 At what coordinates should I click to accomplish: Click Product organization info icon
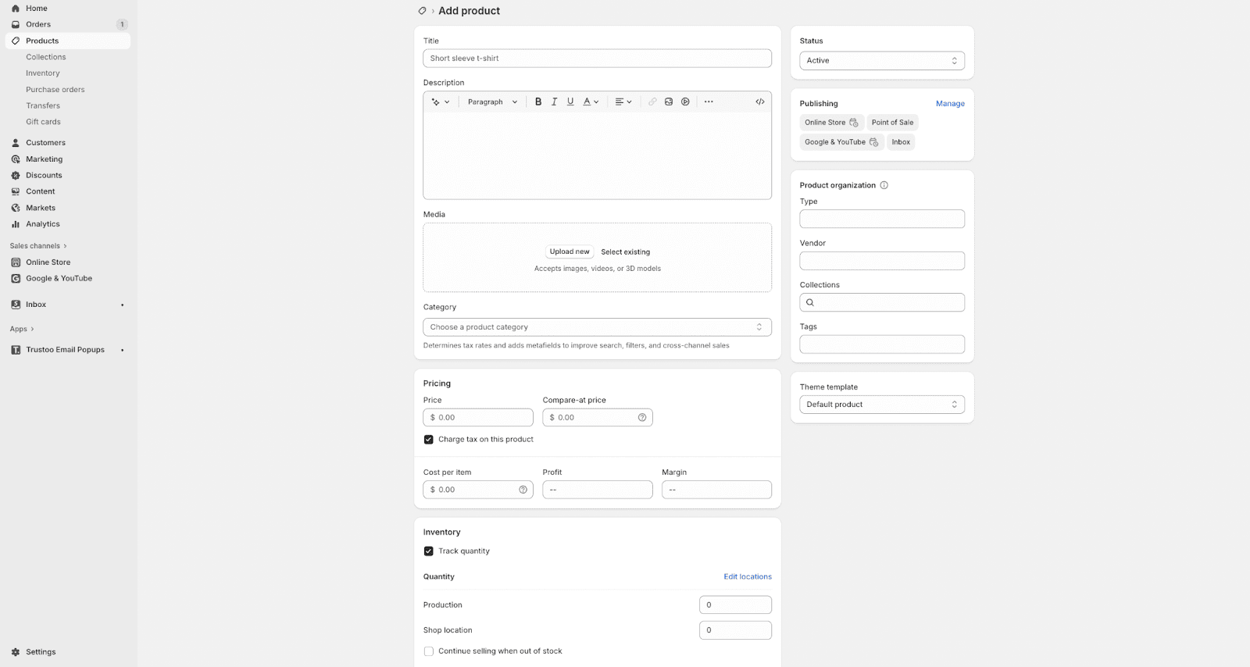click(884, 185)
